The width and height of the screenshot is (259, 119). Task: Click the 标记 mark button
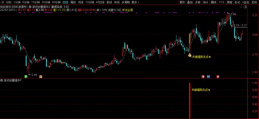[237, 2]
